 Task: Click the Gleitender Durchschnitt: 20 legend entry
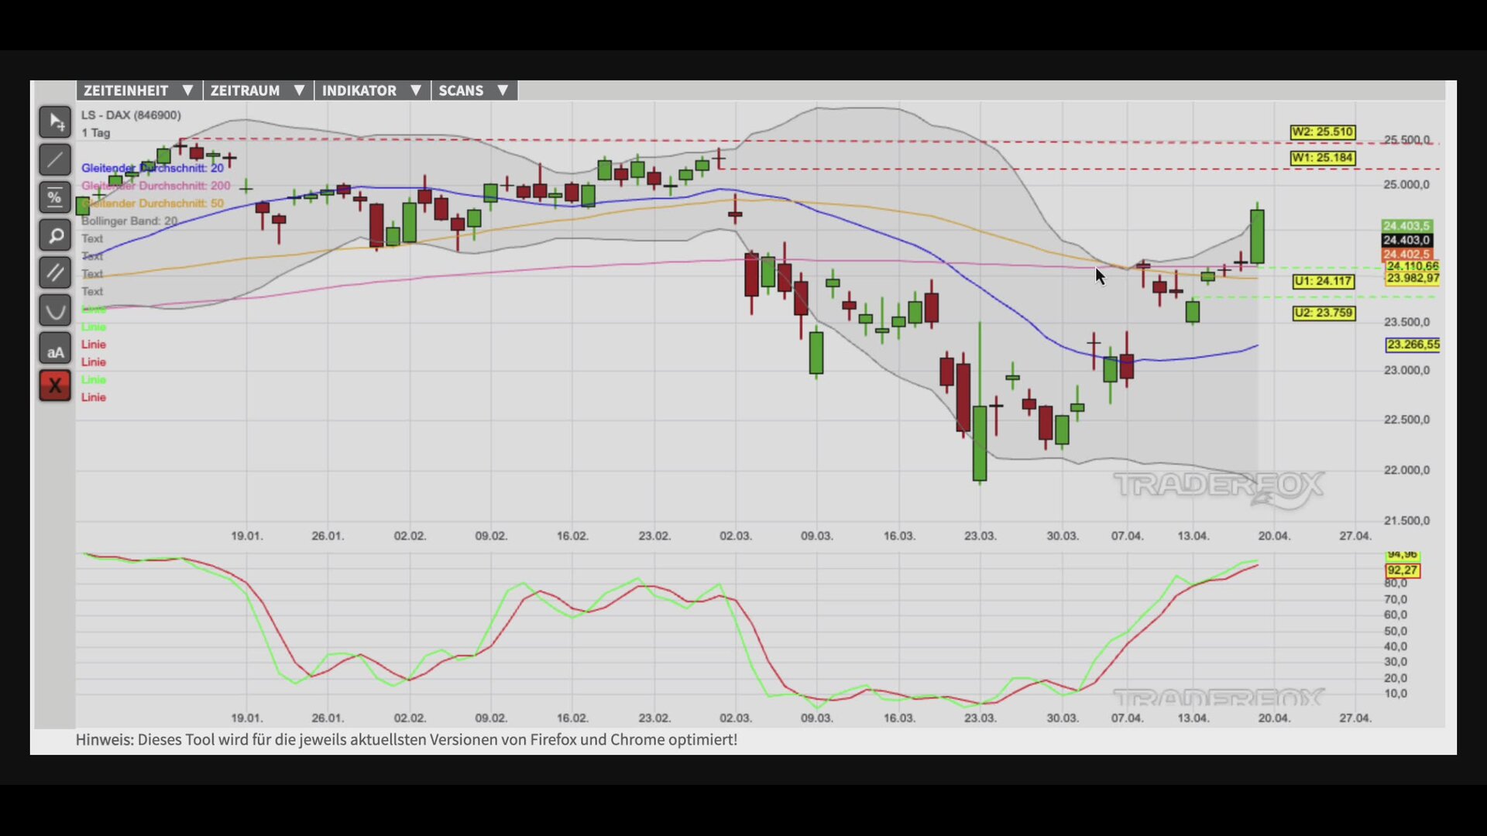point(153,168)
